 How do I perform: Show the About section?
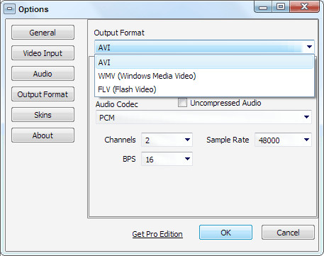pos(43,135)
